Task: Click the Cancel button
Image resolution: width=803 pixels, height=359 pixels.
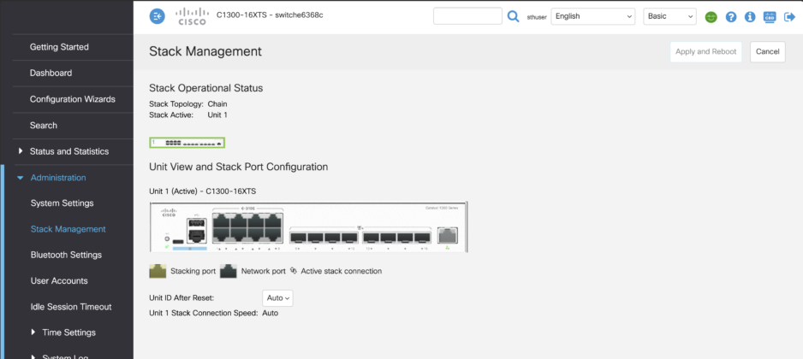Action: tap(768, 51)
